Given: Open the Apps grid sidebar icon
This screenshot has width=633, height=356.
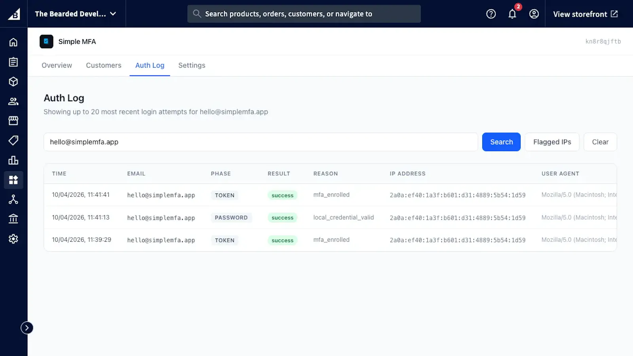Looking at the screenshot, I should pyautogui.click(x=13, y=180).
